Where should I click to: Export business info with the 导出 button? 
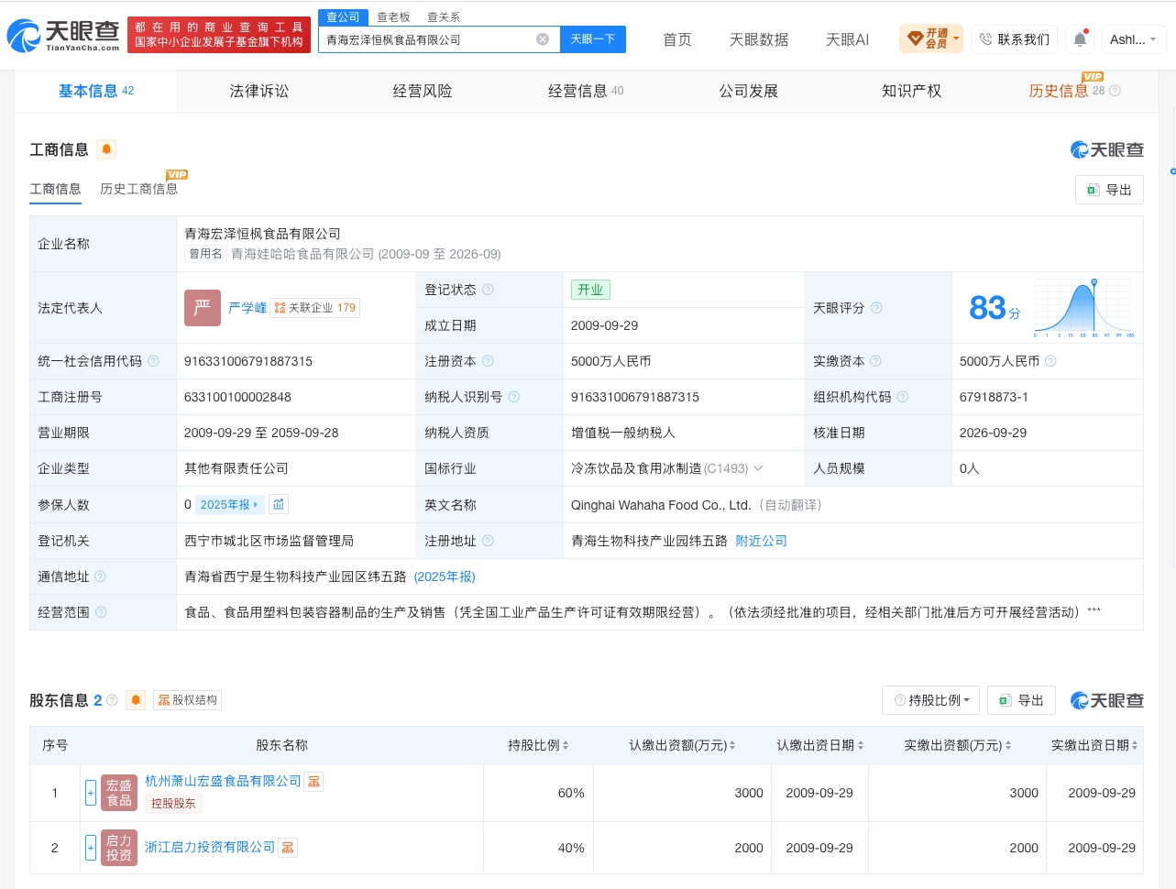(x=1109, y=190)
